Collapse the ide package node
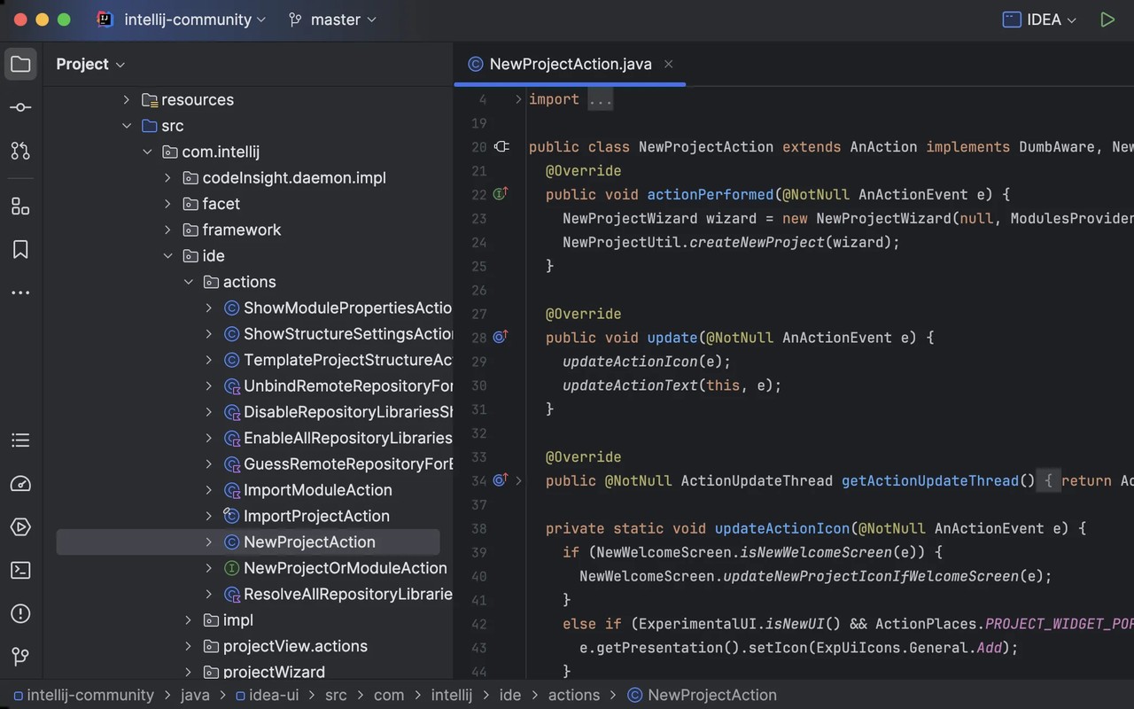Screen dimensions: 1134x709 167,256
